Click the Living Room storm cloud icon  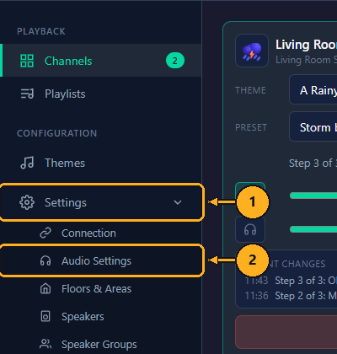click(252, 51)
